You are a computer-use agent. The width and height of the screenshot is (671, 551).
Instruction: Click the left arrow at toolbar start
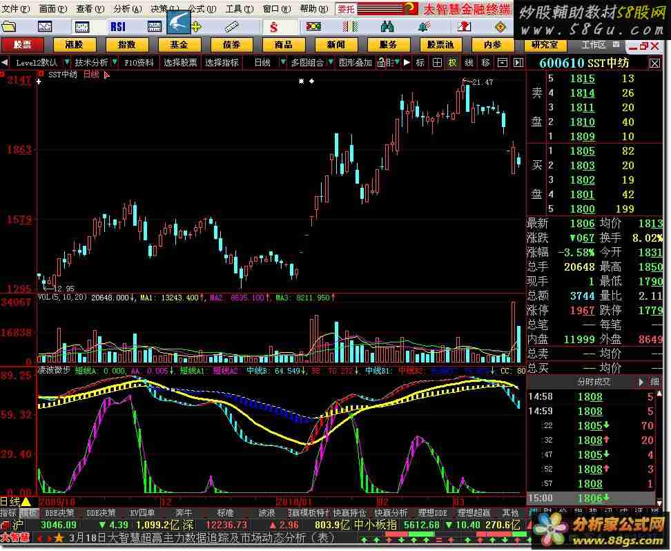coord(4,63)
